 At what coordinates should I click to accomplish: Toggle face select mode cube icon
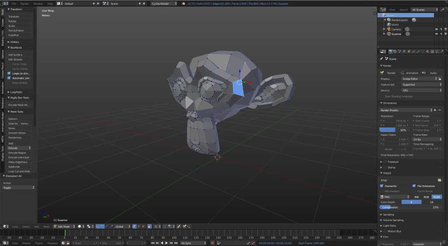[143, 226]
